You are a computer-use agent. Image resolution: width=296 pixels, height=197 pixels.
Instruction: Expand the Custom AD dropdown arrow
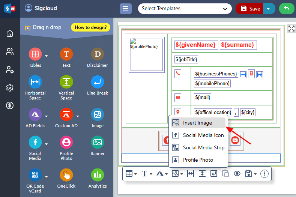[x=78, y=116]
